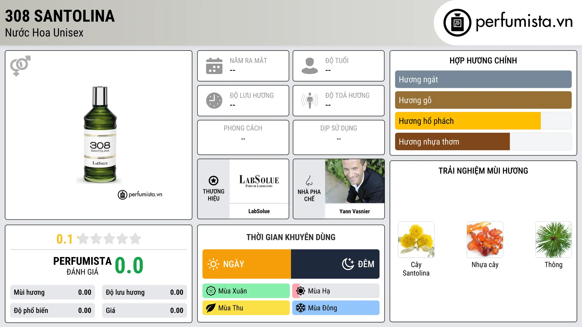Click the Nước Hoa Unisex subtitle
582x327 pixels.
44,33
